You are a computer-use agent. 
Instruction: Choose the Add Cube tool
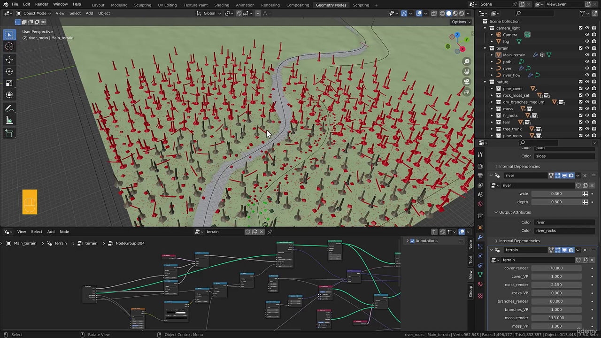pos(9,134)
